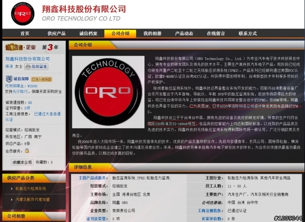The image size is (305, 222).
Task: Expand 汽摩及配件代理加盟 product category
Action: 32,199
